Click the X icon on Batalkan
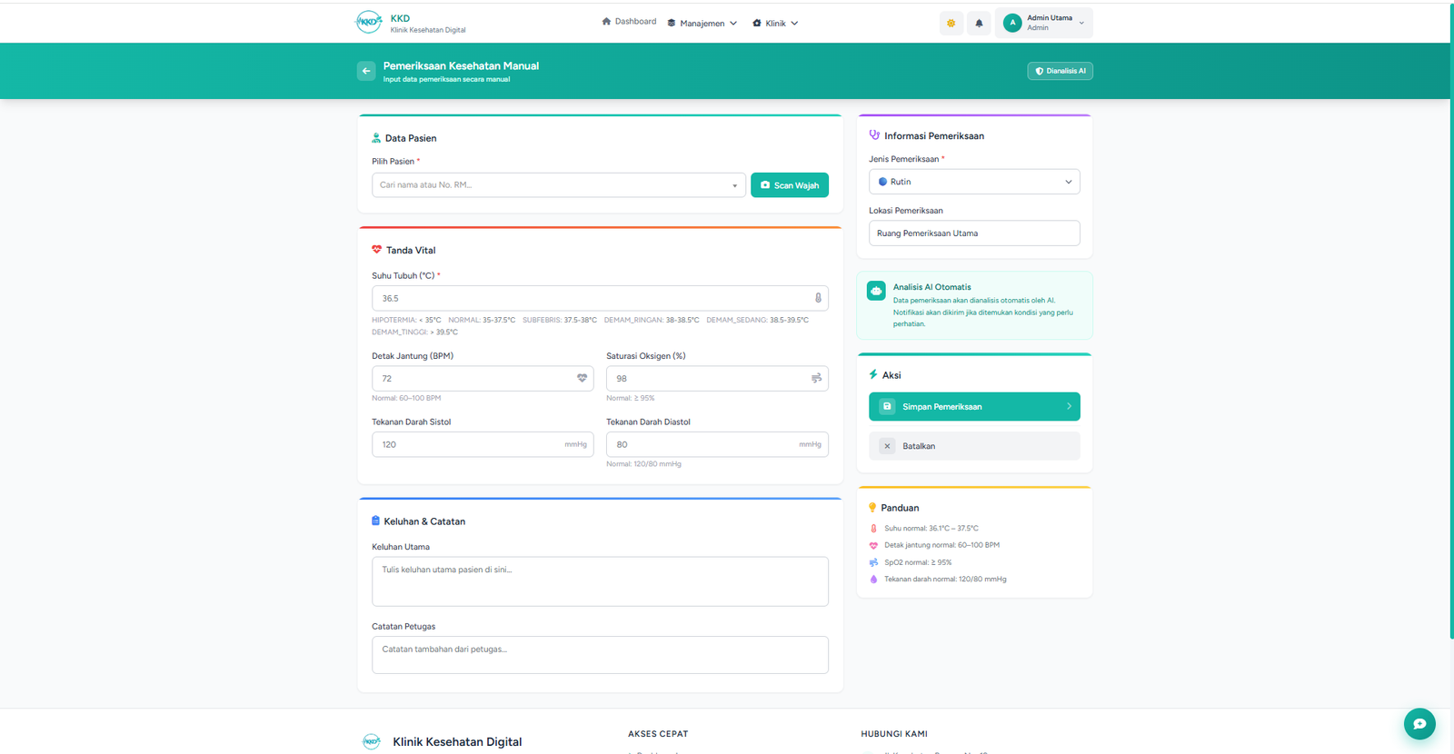Screen dimensions: 1454x754 point(887,446)
